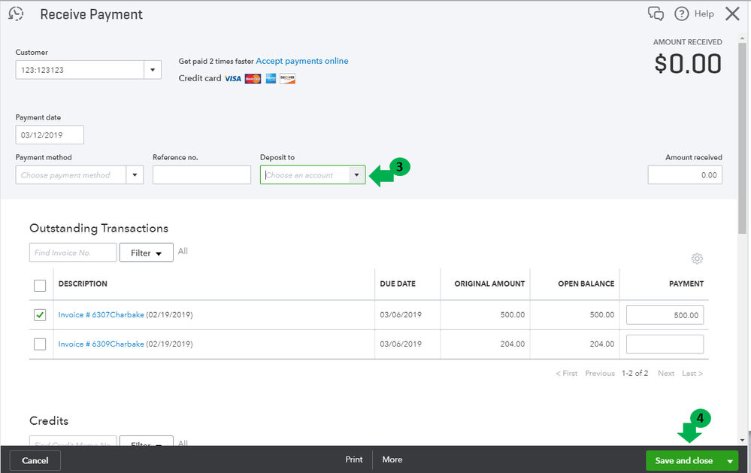Click the DUE DATE column header

click(x=398, y=283)
